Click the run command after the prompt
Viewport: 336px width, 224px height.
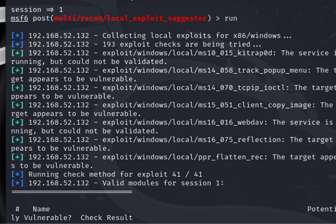(x=231, y=18)
